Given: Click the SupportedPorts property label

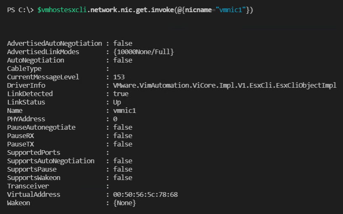Looking at the screenshot, I should [34, 152].
